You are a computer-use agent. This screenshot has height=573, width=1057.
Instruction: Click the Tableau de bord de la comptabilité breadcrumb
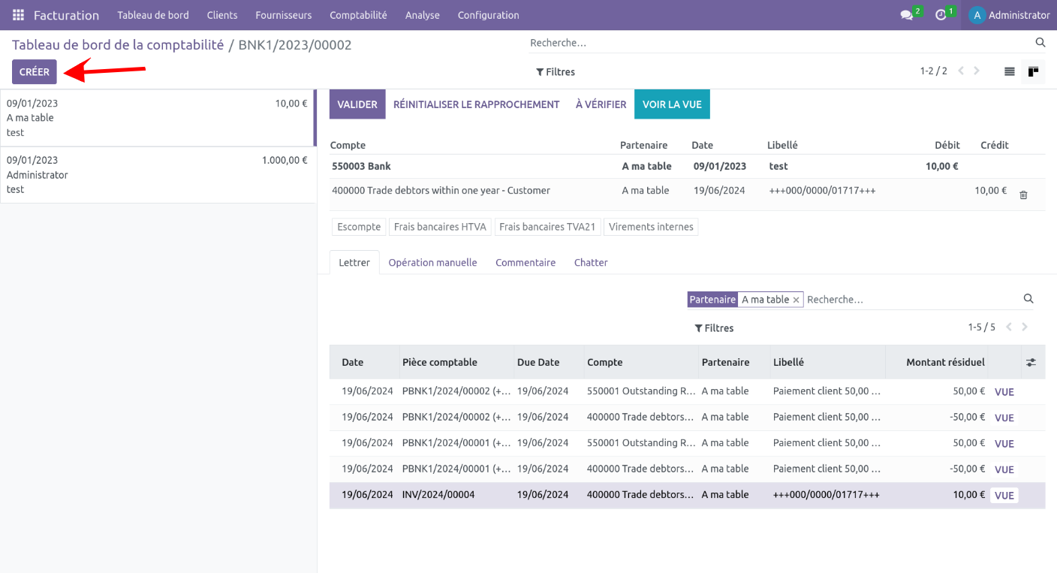[x=118, y=45]
